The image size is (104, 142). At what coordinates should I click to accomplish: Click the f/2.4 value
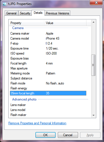49,43
